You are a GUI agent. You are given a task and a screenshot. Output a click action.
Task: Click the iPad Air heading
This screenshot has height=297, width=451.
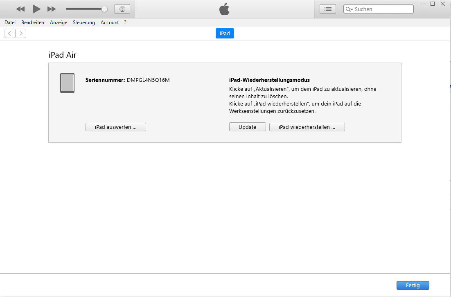coord(63,55)
